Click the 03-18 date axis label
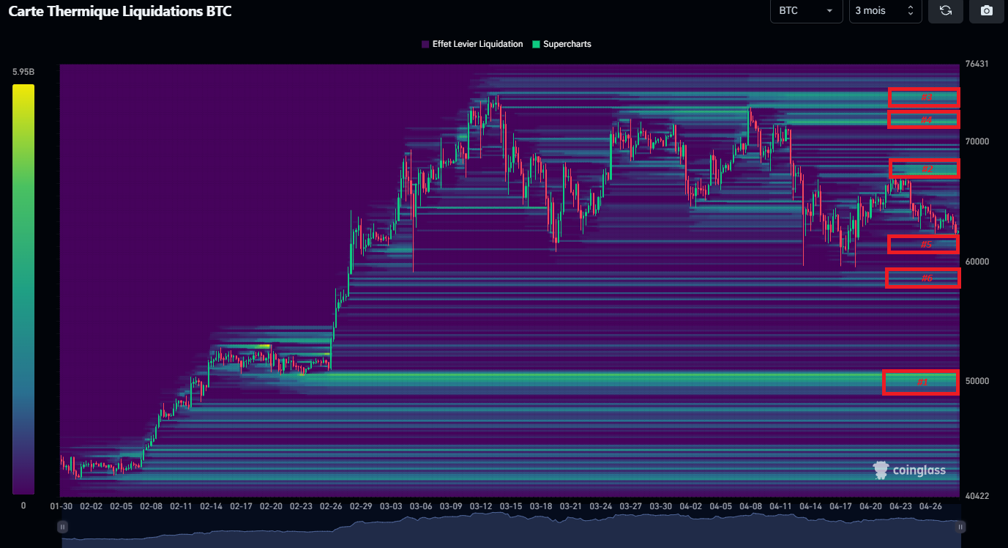This screenshot has height=548, width=1008. tap(541, 506)
